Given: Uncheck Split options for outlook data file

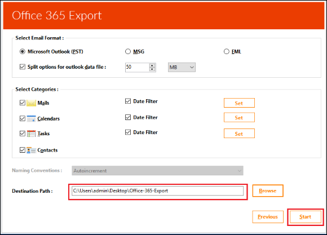Looking at the screenshot, I should pyautogui.click(x=23, y=67).
